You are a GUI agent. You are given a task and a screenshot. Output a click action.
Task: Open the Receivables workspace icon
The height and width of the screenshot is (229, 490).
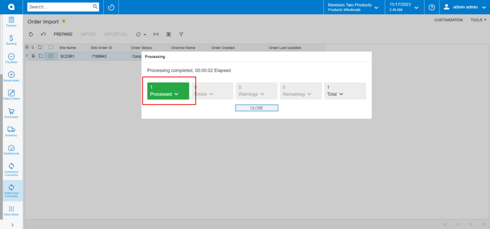click(x=11, y=76)
